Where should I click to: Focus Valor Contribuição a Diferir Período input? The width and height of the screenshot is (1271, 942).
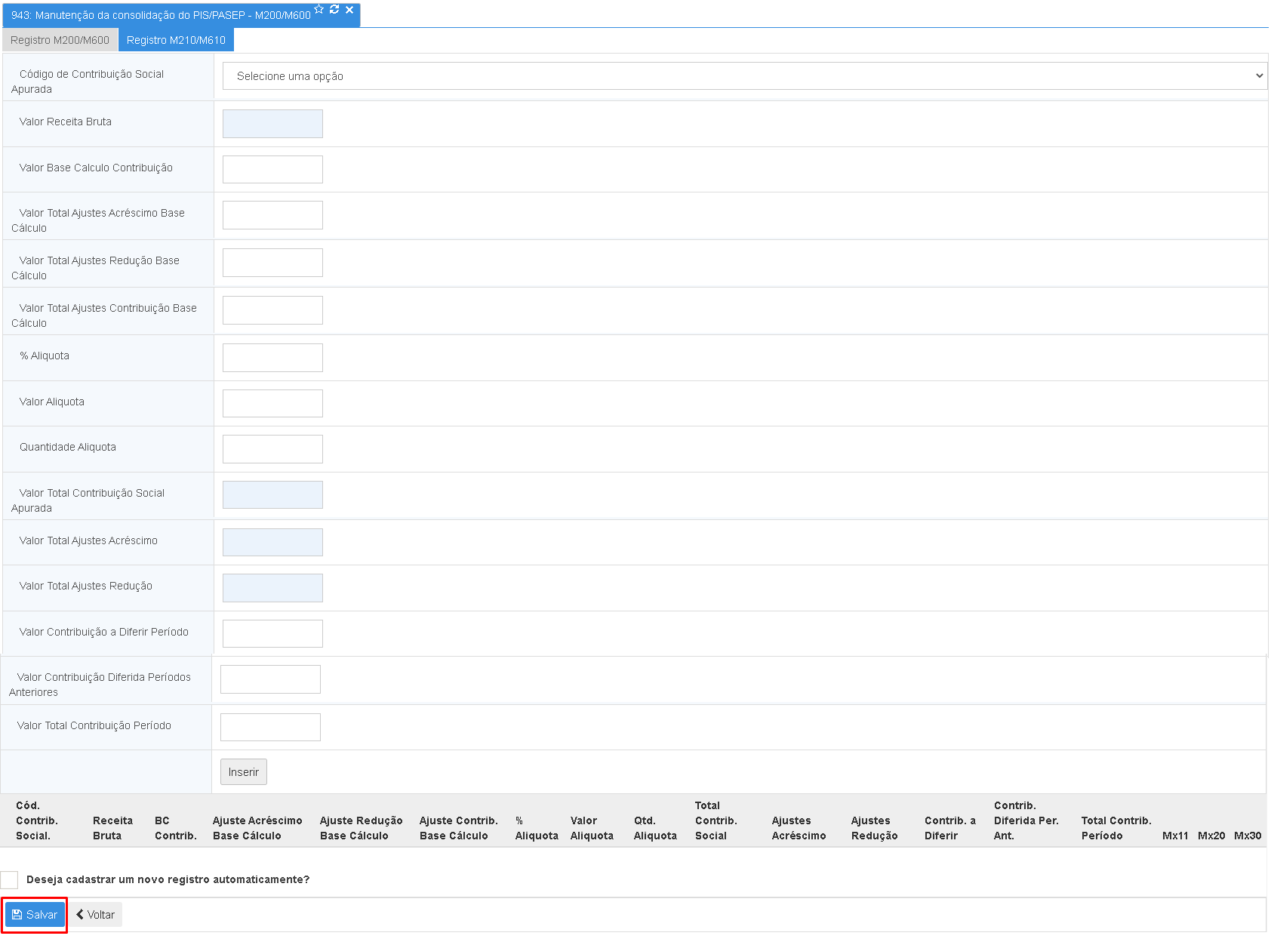[272, 634]
